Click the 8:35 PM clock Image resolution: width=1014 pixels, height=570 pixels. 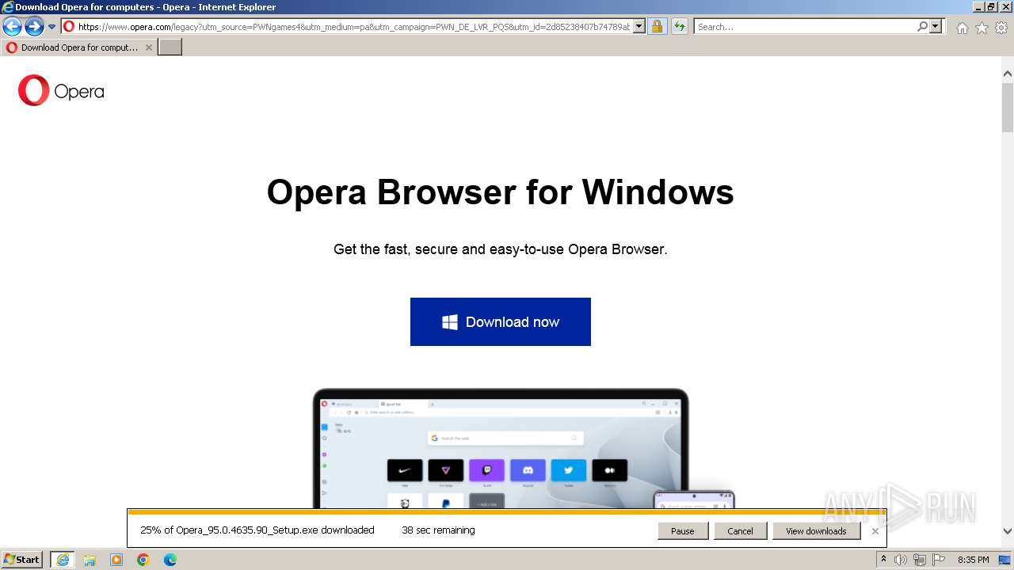pos(974,560)
